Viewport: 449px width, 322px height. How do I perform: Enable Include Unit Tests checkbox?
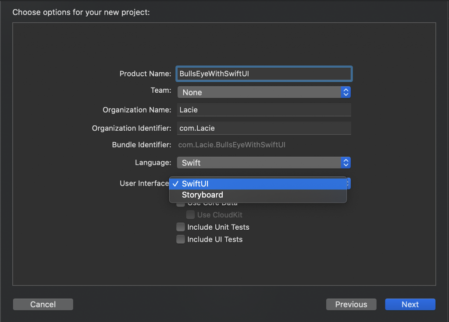click(x=181, y=227)
